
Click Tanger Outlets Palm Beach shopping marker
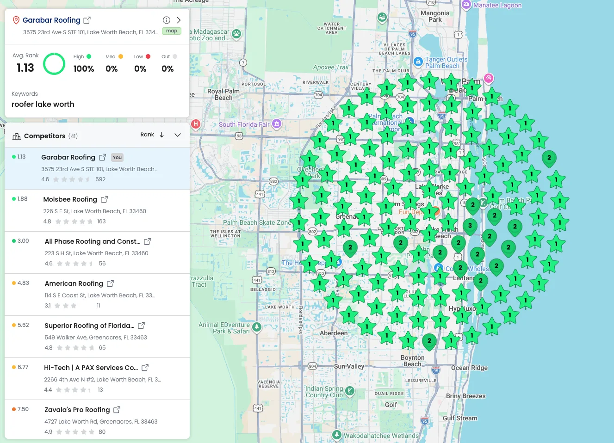click(418, 62)
